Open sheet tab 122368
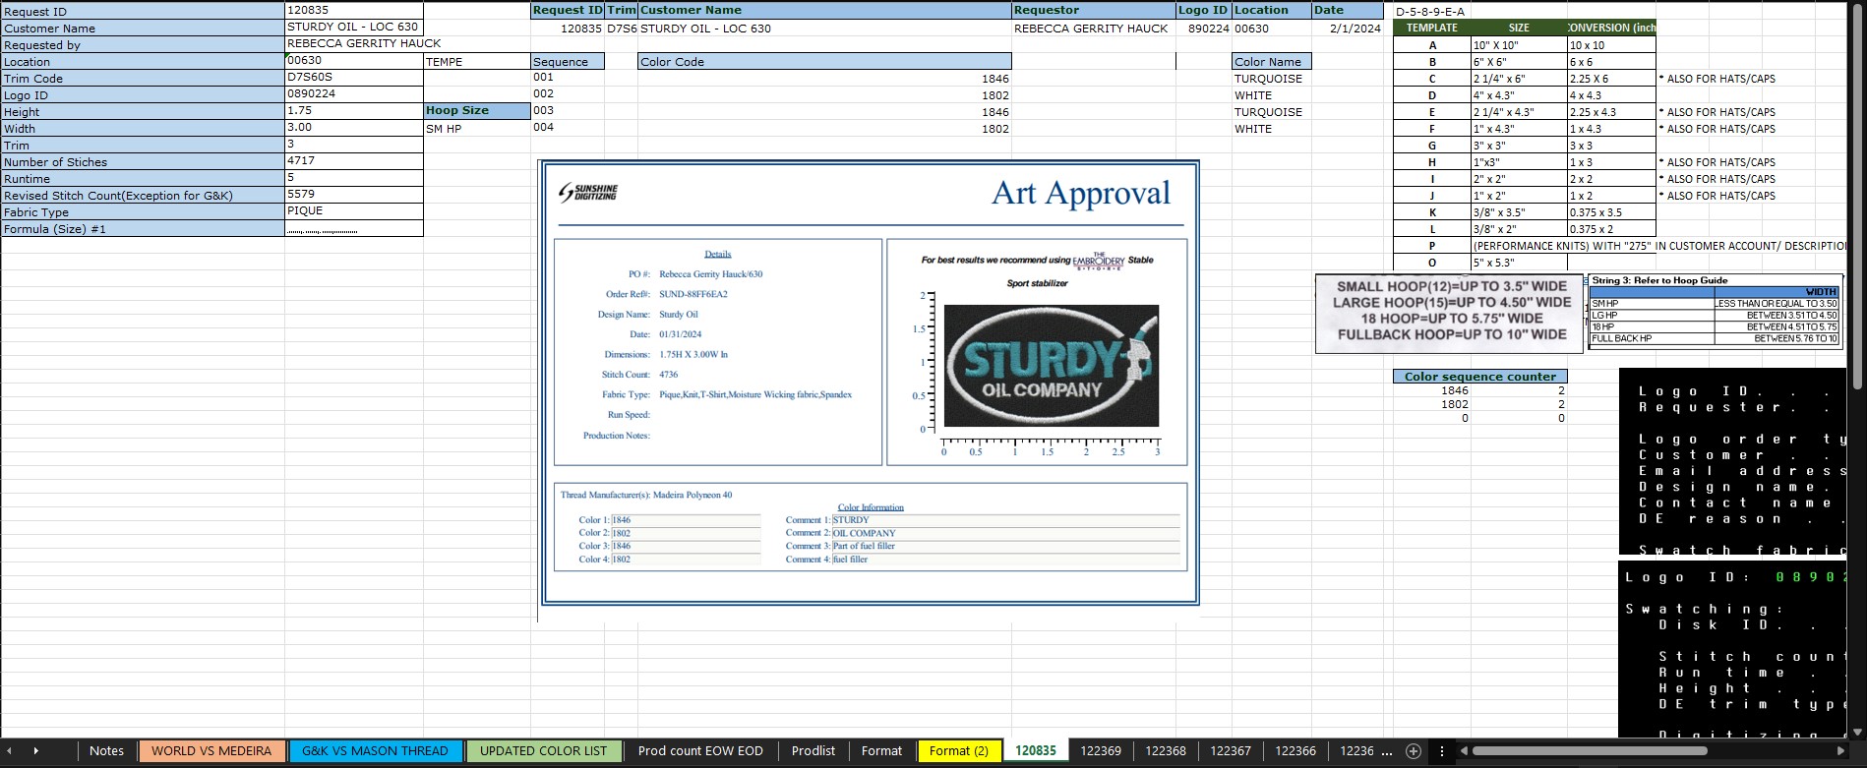This screenshot has height=768, width=1867. coord(1166,751)
